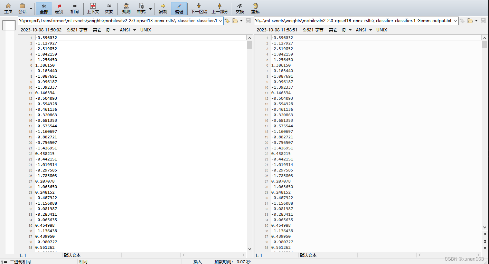Jump to 下一区段 (next section)
This screenshot has width=489, height=264.
[x=199, y=9]
